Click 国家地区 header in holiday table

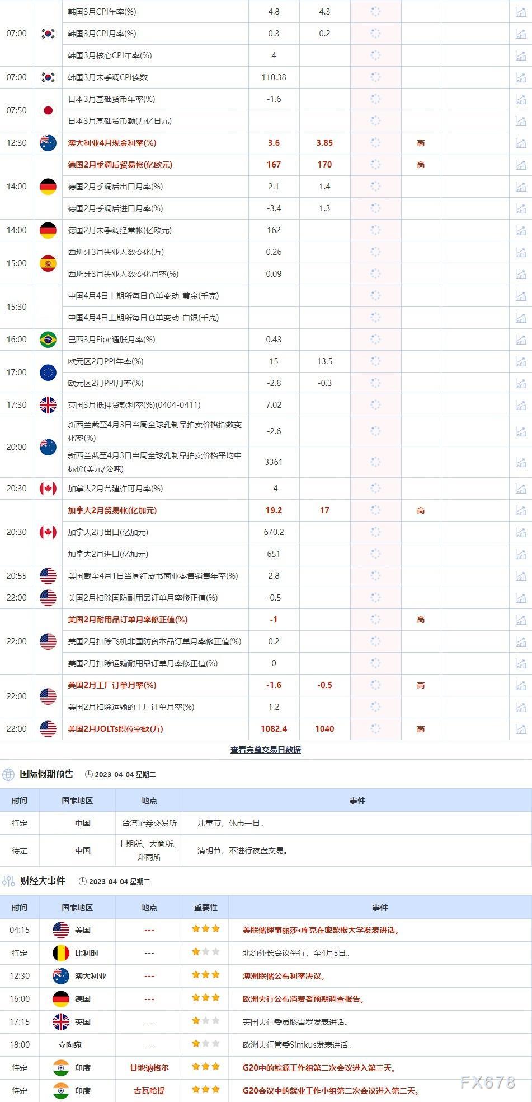[x=77, y=801]
